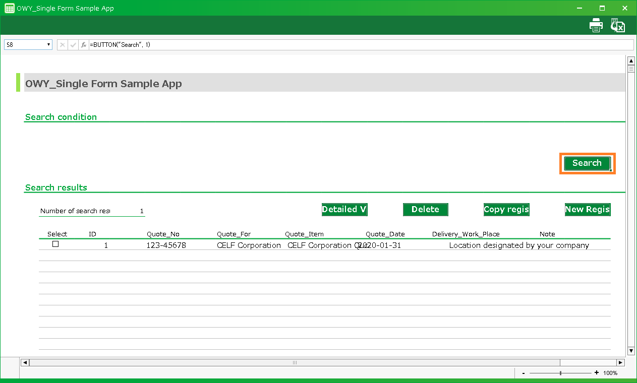Click the New Registration button
Image resolution: width=637 pixels, height=383 pixels.
coord(588,210)
